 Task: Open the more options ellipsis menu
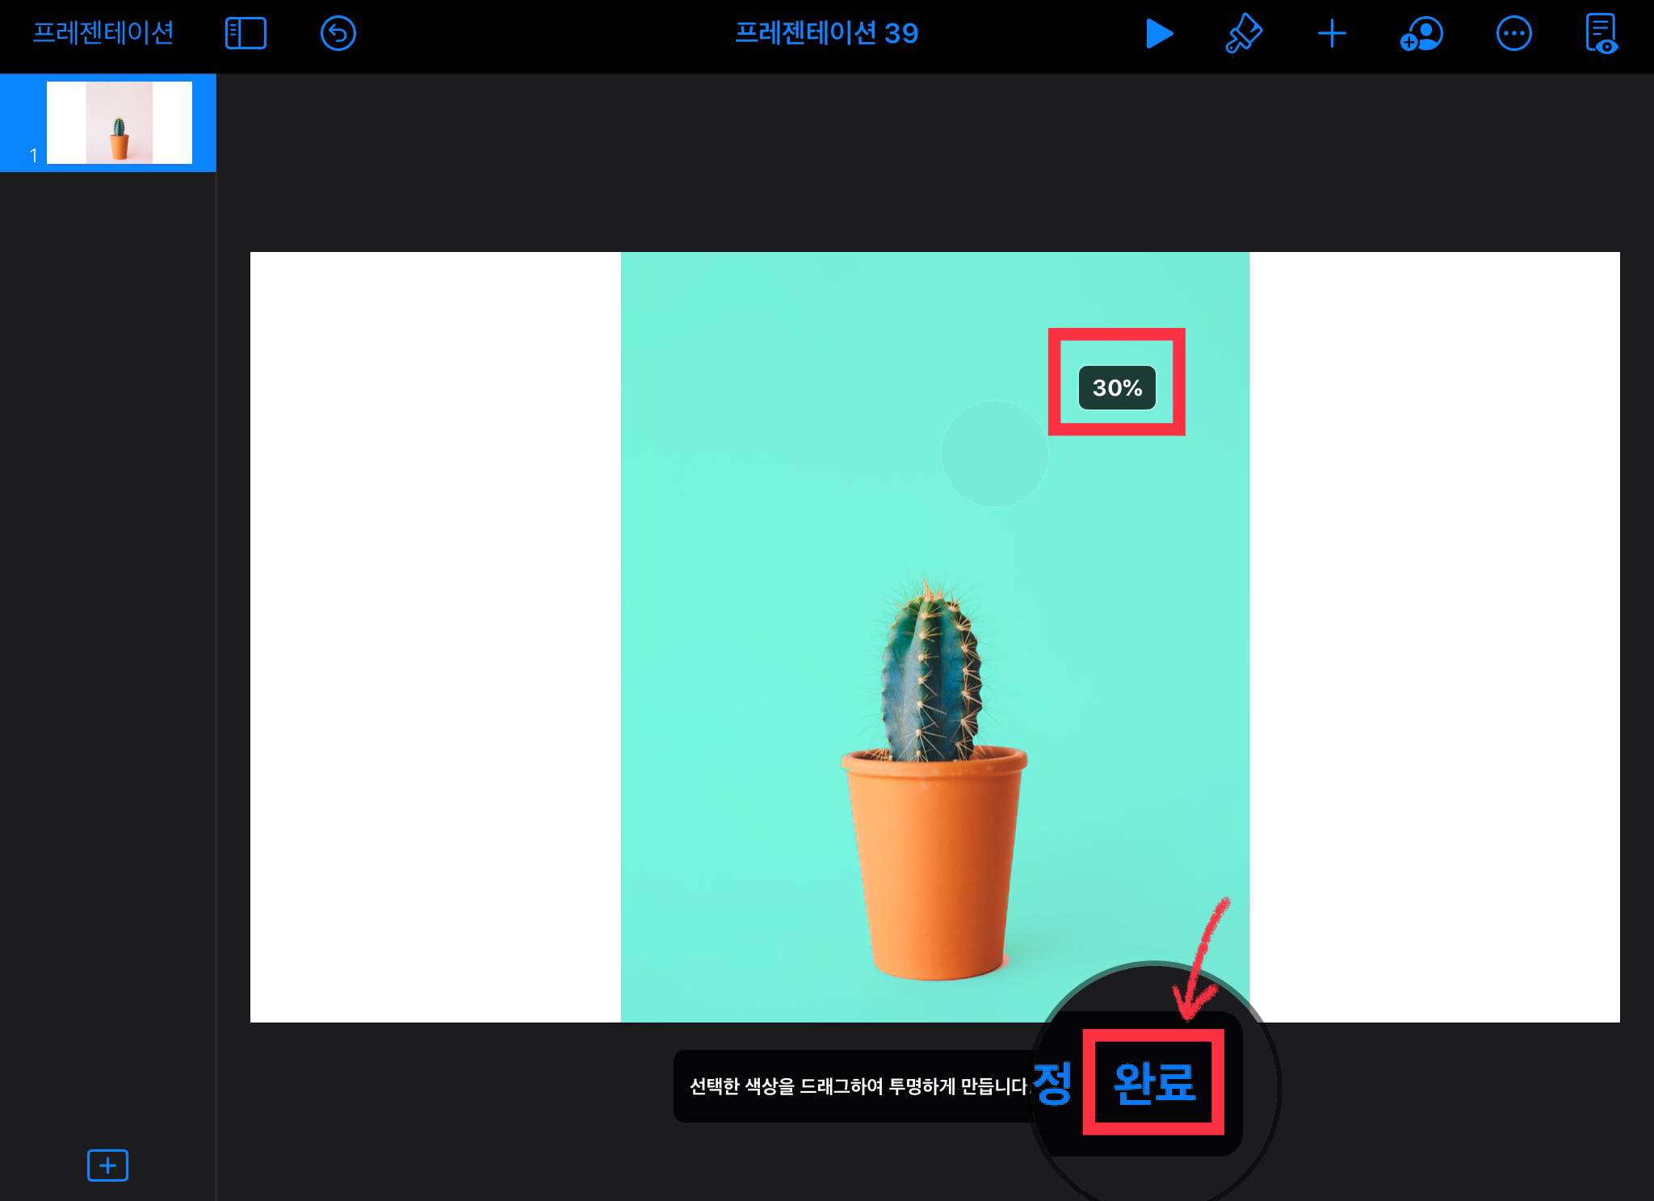(x=1513, y=33)
